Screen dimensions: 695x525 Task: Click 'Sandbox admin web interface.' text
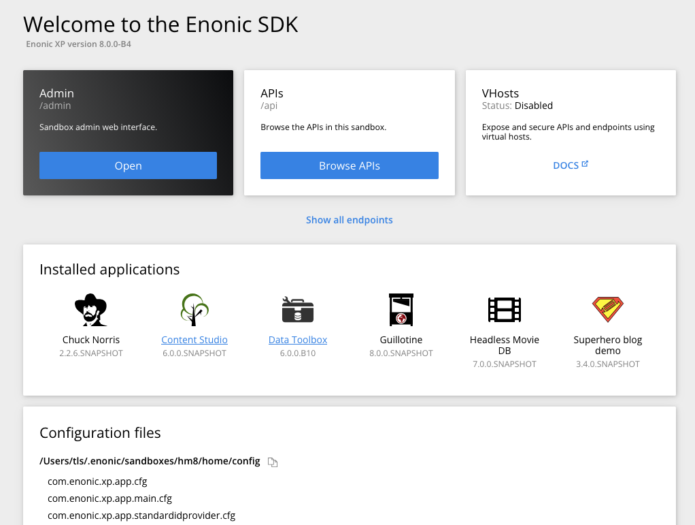coord(99,127)
